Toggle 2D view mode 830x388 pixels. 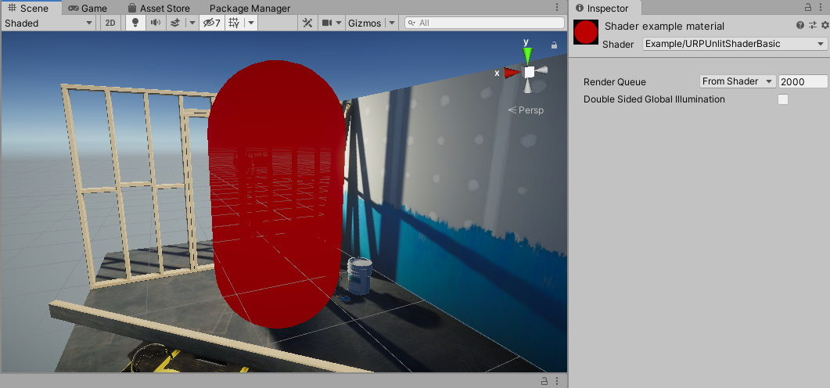coord(111,23)
